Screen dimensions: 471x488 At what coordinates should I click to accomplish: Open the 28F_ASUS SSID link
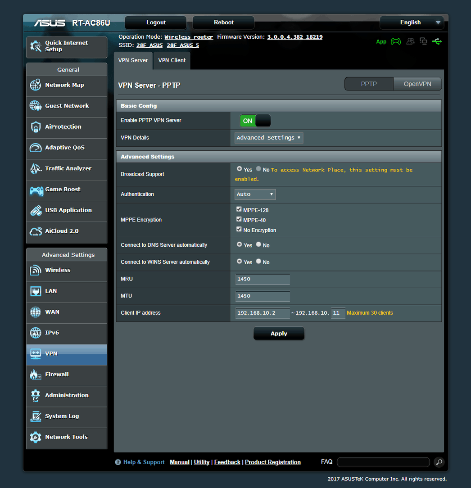point(149,45)
